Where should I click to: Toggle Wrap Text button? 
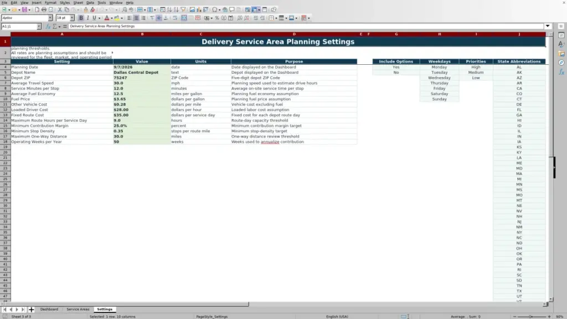click(x=175, y=18)
